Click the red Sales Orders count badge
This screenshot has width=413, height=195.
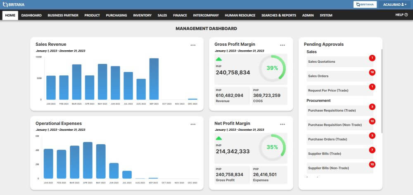pos(372,72)
